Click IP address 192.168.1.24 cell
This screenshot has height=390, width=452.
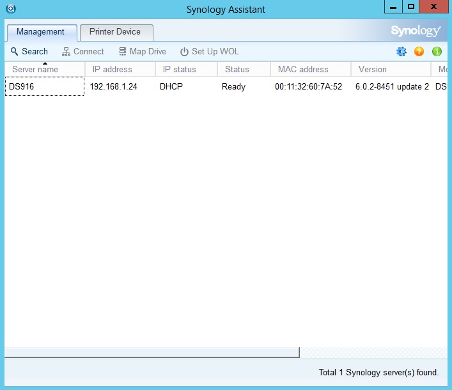pyautogui.click(x=113, y=86)
